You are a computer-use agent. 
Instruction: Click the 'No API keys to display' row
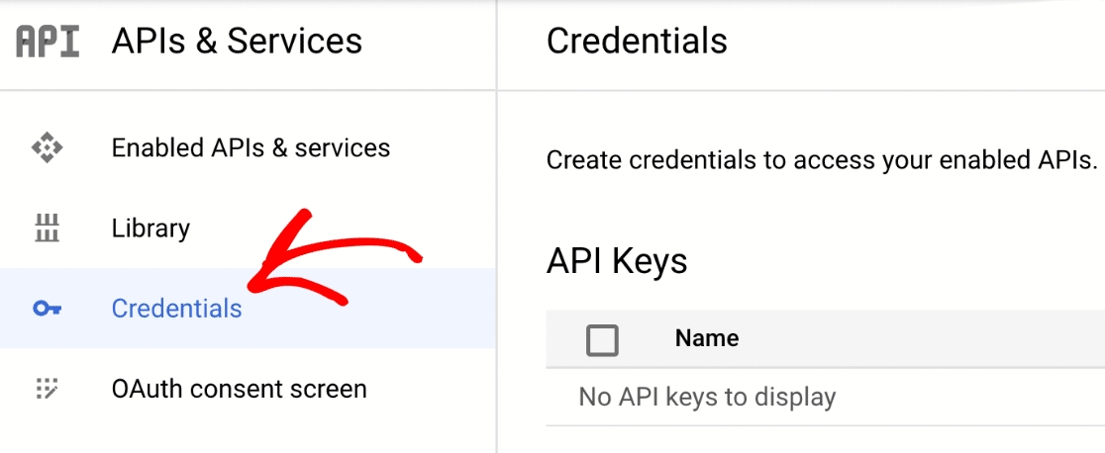(x=707, y=398)
